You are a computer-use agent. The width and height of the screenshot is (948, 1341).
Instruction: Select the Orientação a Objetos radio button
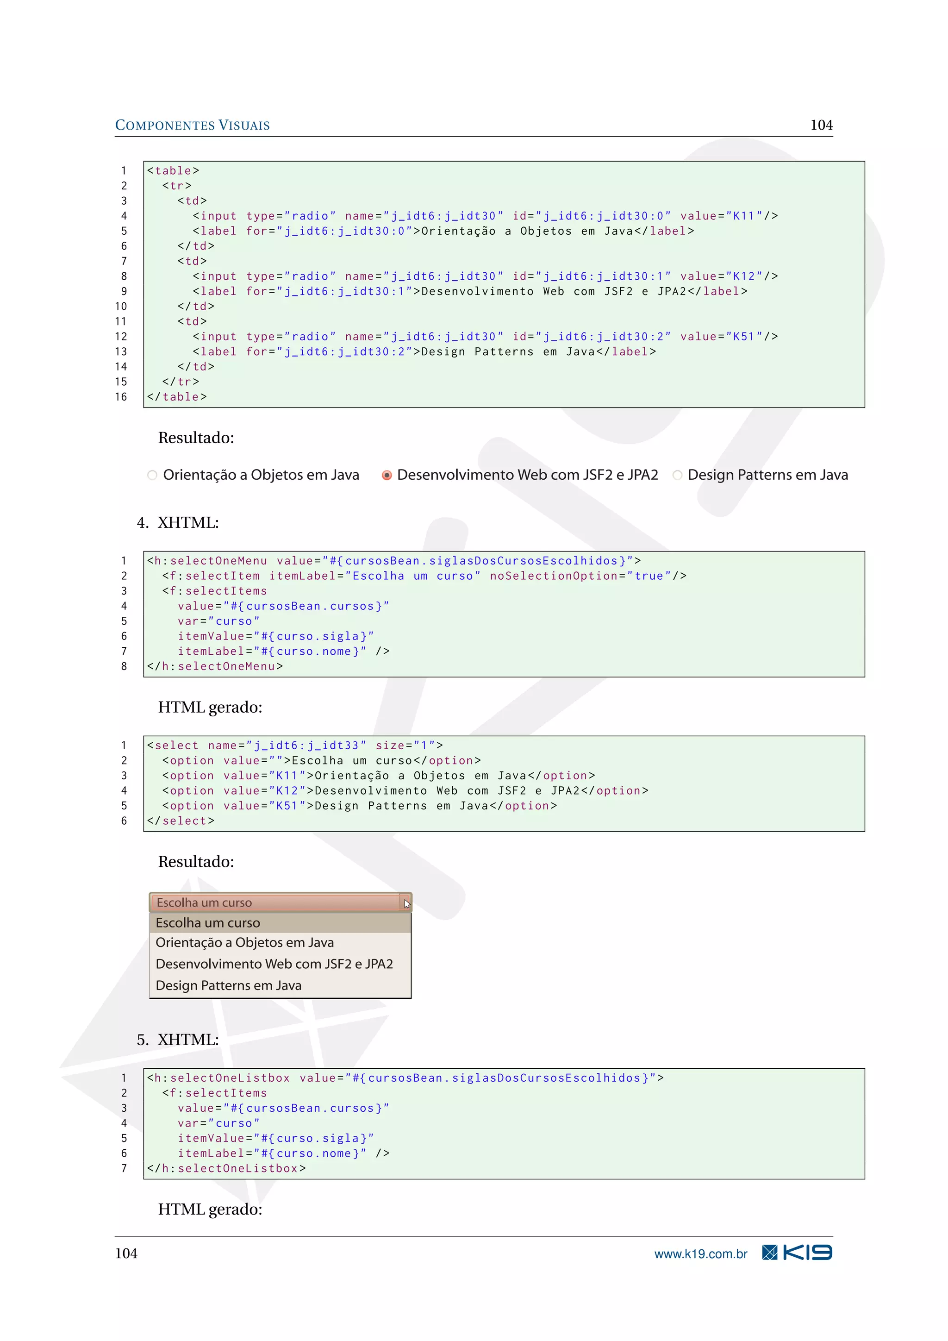[152, 476]
